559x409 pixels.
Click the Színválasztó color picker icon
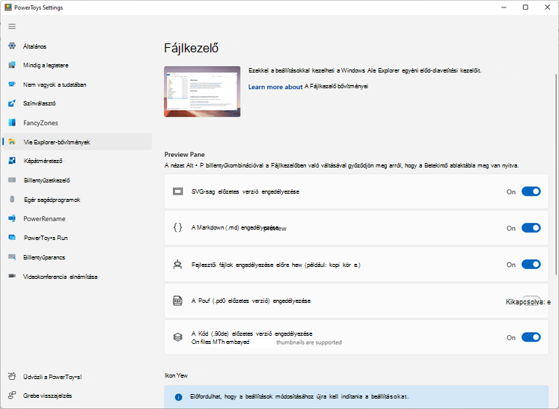pos(12,103)
